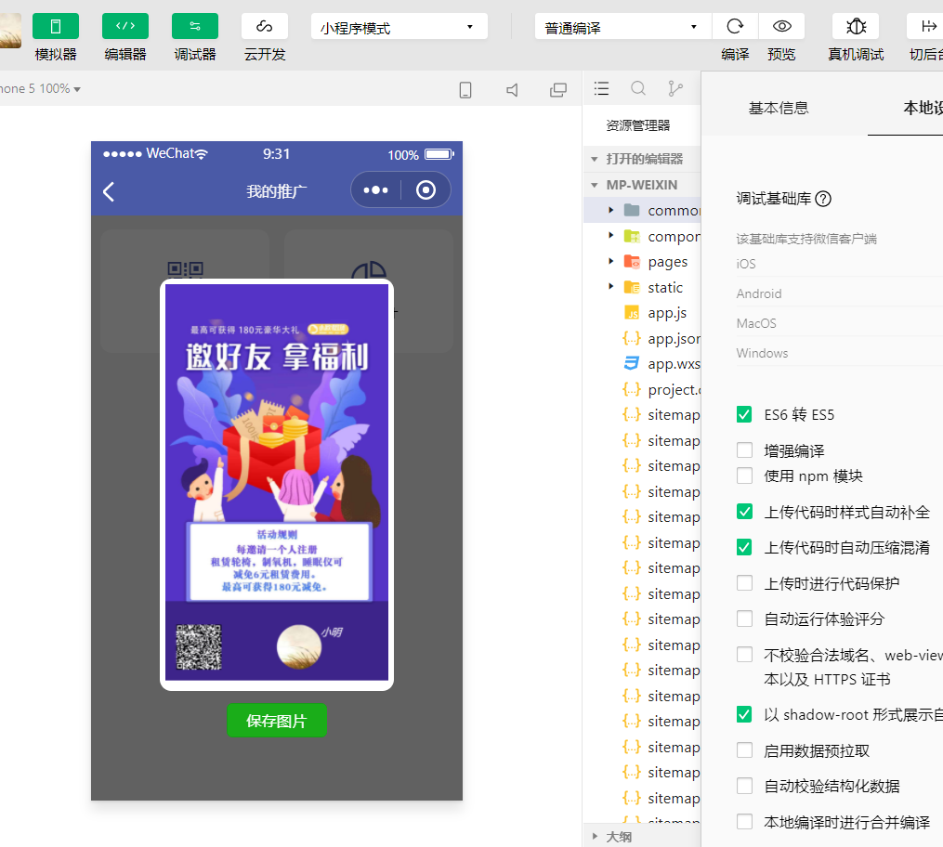
Task: Expand 打开的编辑器 section
Action: 642,159
